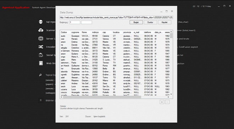234x129 pixels.
Task: Click the minus button below the table
Action: point(167,102)
